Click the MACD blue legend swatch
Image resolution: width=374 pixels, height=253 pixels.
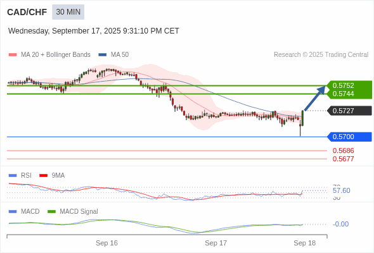13,212
